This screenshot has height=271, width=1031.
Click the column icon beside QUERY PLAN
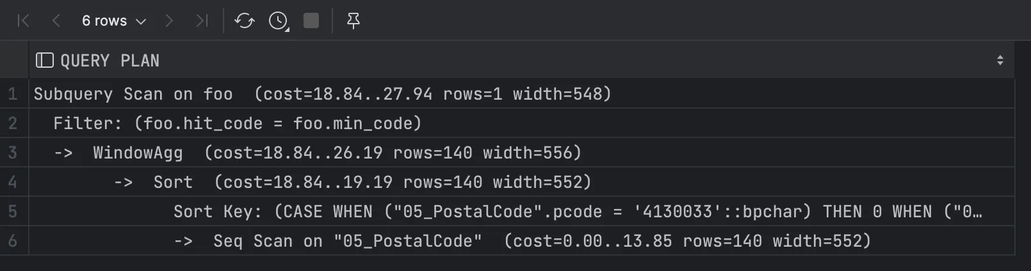click(44, 61)
